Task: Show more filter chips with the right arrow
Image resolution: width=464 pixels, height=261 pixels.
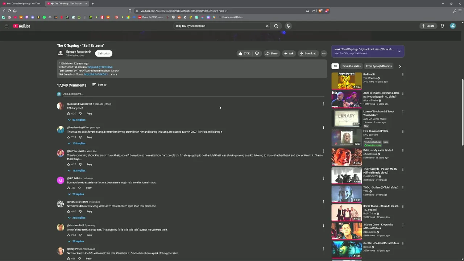Action: [x=400, y=66]
